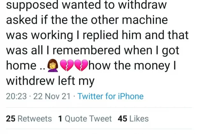The image size is (198, 134).
Task: Click the second broken heart emoji
Action: (x=81, y=66)
